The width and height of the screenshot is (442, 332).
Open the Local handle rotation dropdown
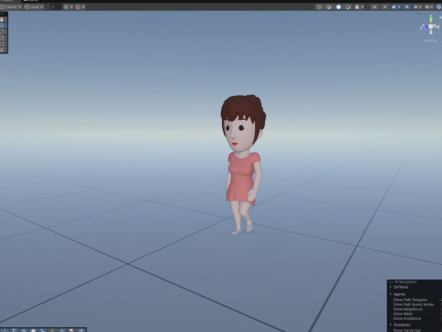point(34,6)
